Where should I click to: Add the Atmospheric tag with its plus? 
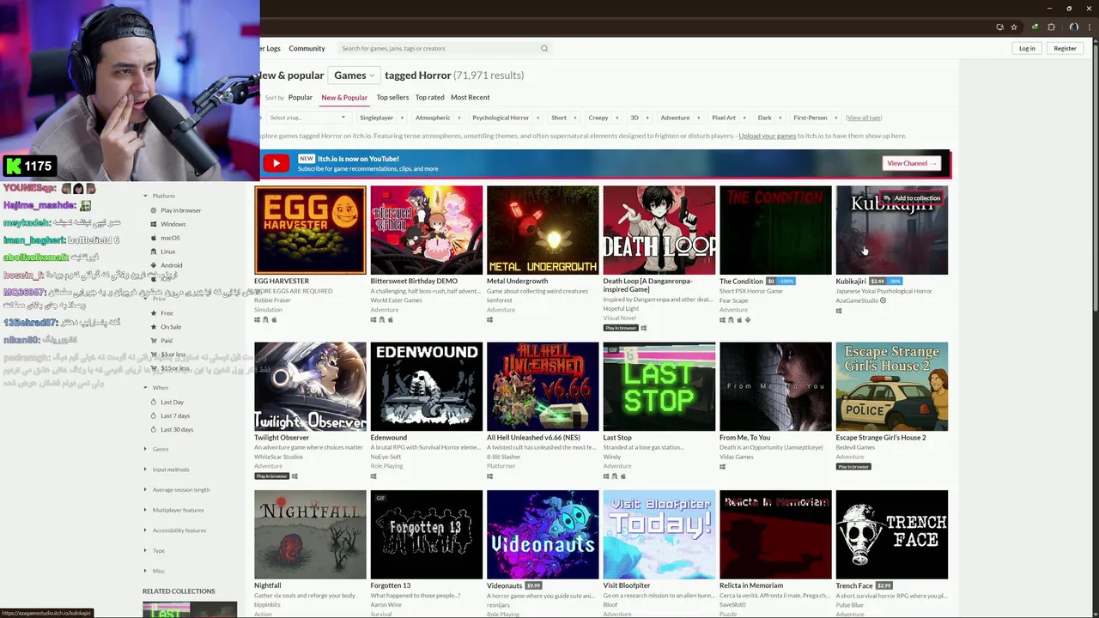pos(458,118)
